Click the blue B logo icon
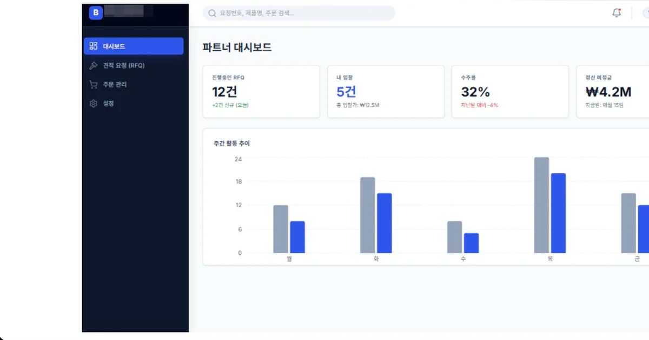 click(x=96, y=12)
